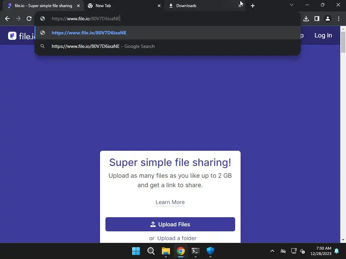Open the notifications bell icon
Screen dimensions: 346x259
click(337, 251)
